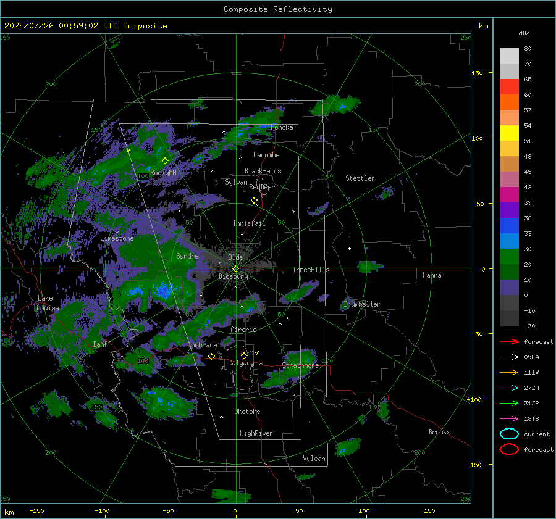Click the km unit label at top right
Screen dimensions: 556x519
[483, 26]
